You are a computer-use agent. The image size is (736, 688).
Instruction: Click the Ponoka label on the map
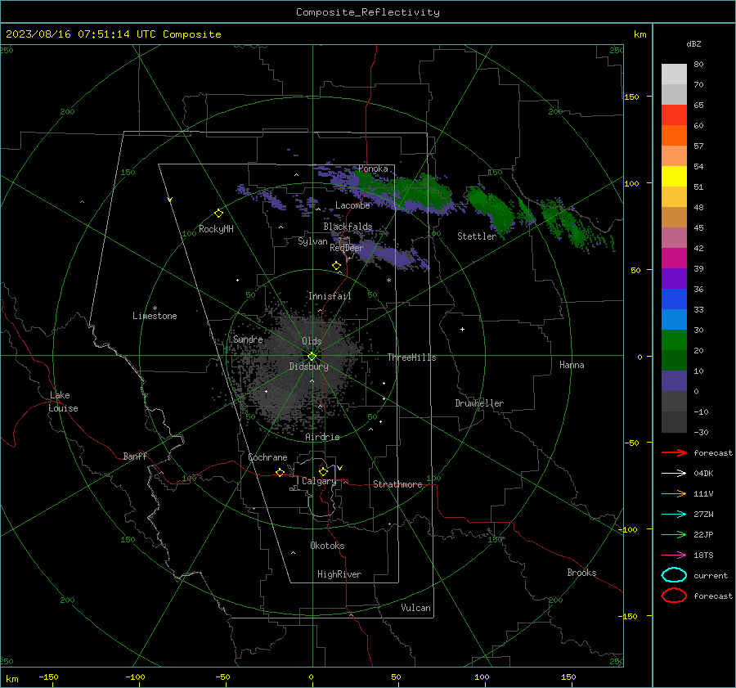tap(373, 169)
